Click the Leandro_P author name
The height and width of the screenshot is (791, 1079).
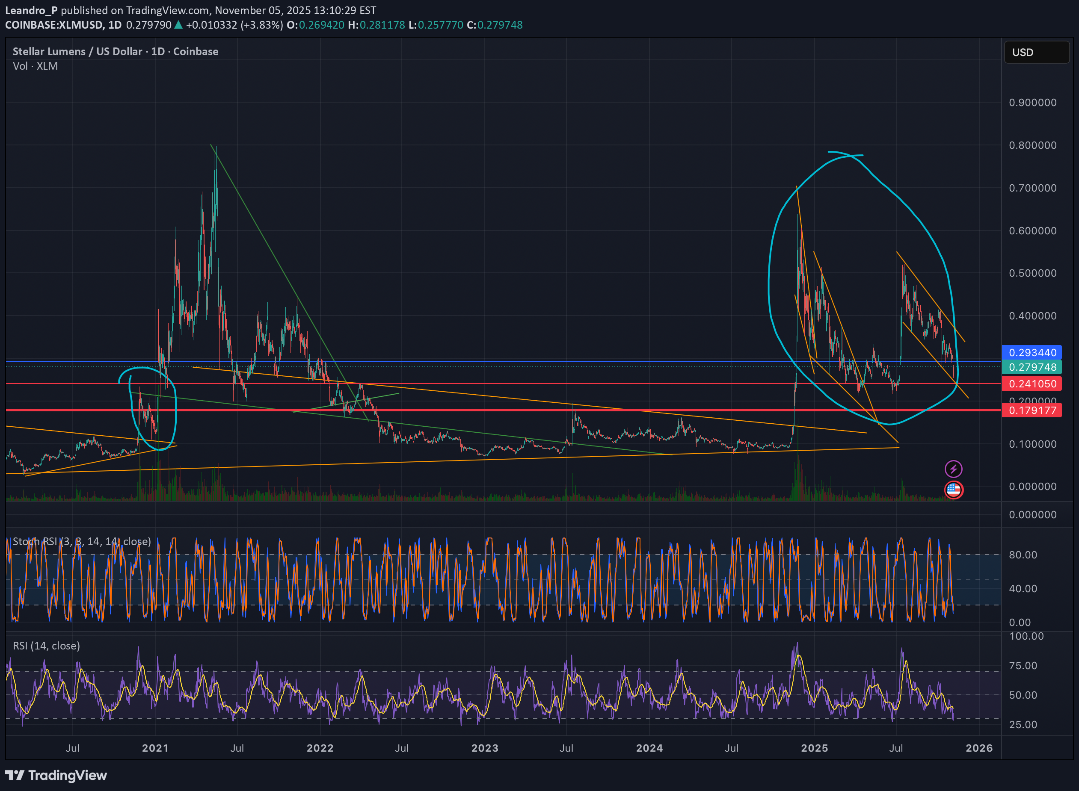click(x=31, y=10)
